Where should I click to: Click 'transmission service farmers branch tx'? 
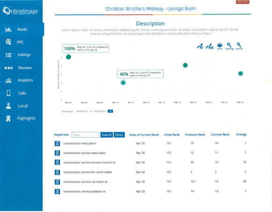pyautogui.click(x=89, y=162)
